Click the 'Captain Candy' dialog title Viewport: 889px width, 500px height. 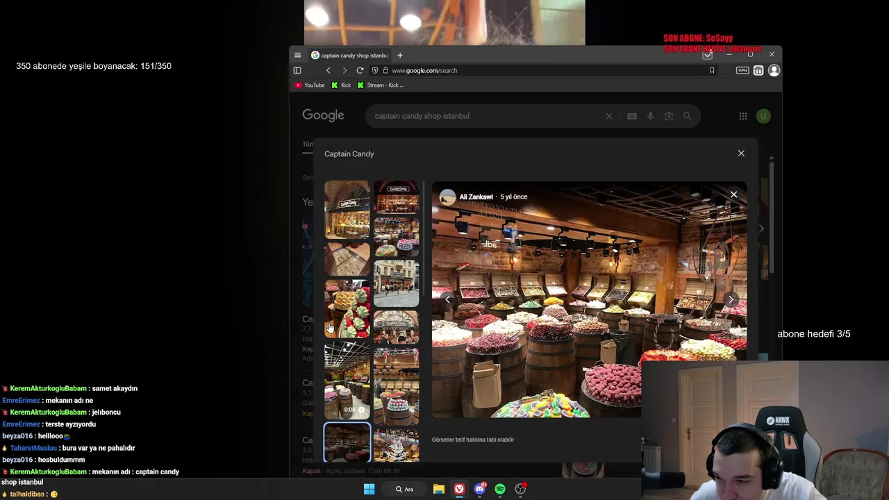click(x=349, y=153)
